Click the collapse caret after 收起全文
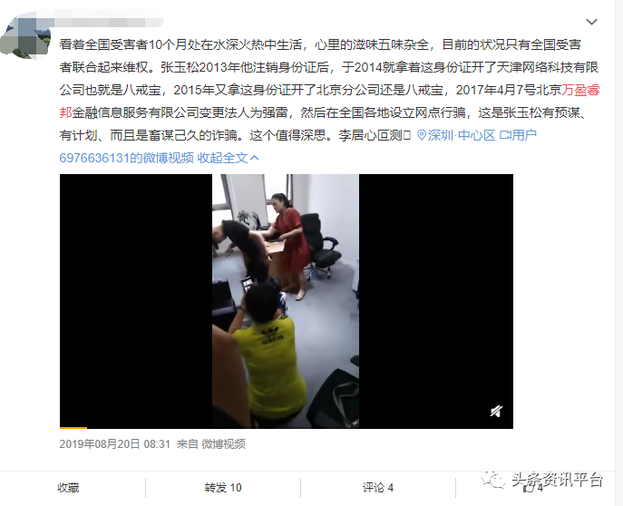Viewport: 623px width, 506px height. [x=255, y=158]
